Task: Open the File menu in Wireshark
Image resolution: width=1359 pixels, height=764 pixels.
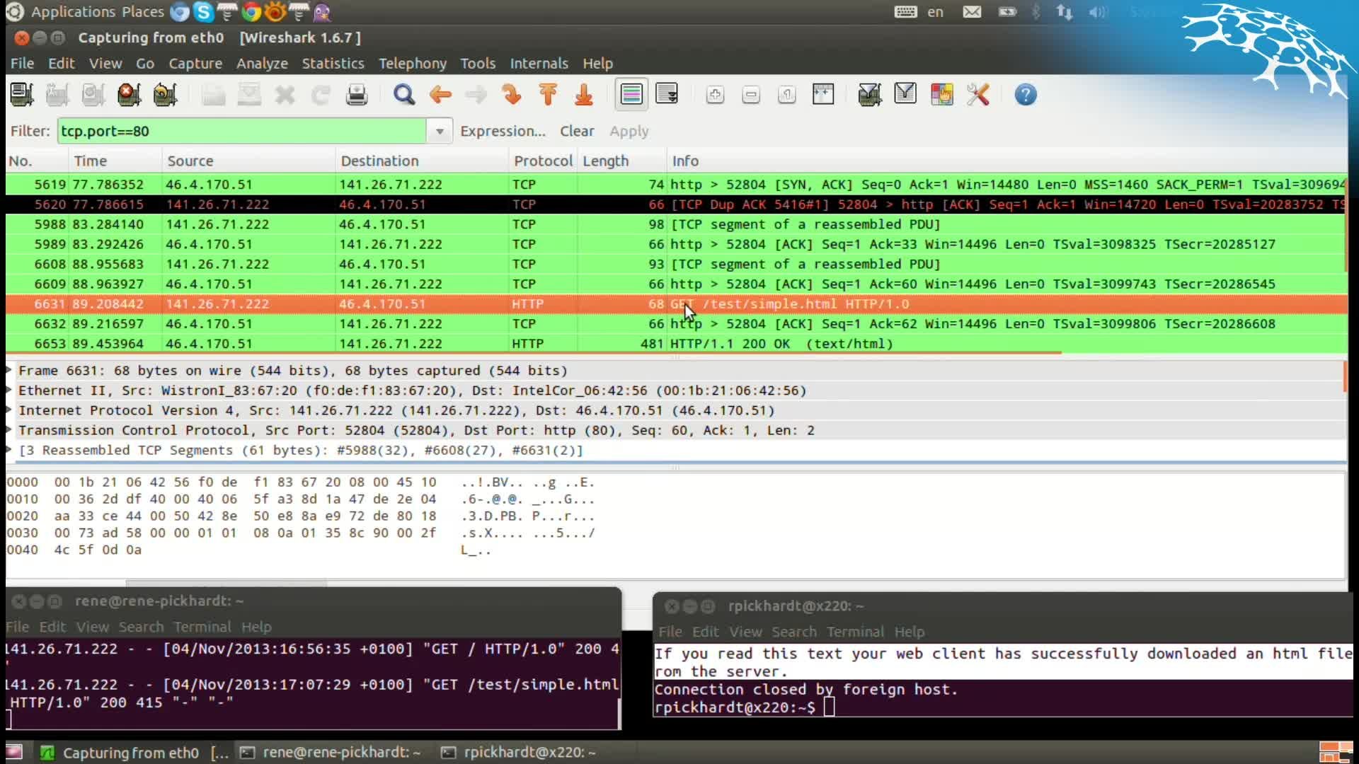Action: (22, 63)
